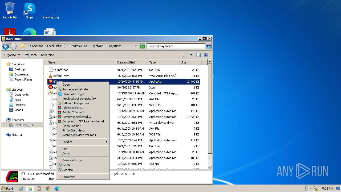
Task: Click the New folder button
Action: [x=48, y=55]
